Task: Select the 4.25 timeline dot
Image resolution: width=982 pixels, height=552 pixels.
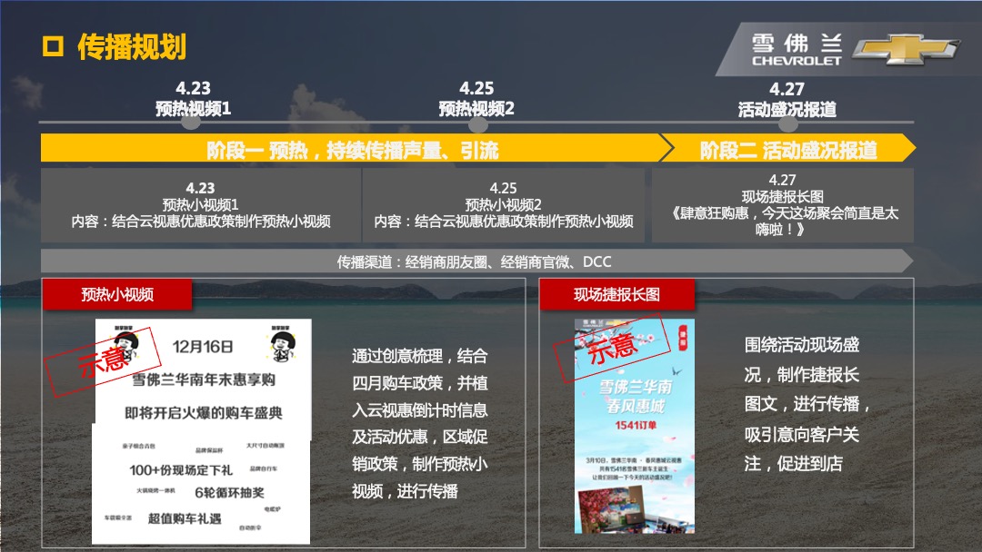Action: pos(476,122)
